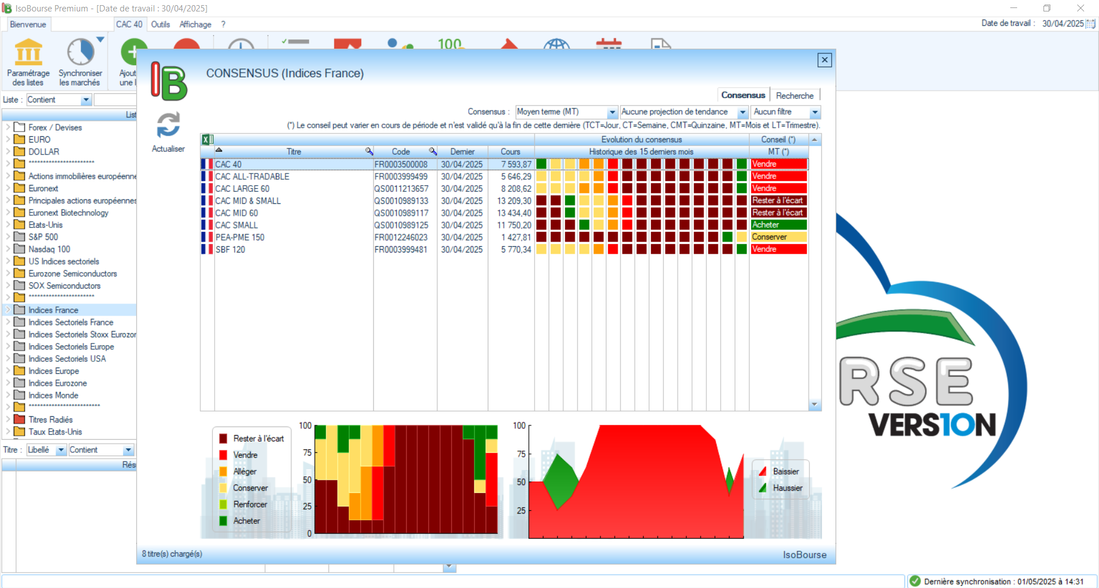Click the Indices France folder icon

[19, 310]
